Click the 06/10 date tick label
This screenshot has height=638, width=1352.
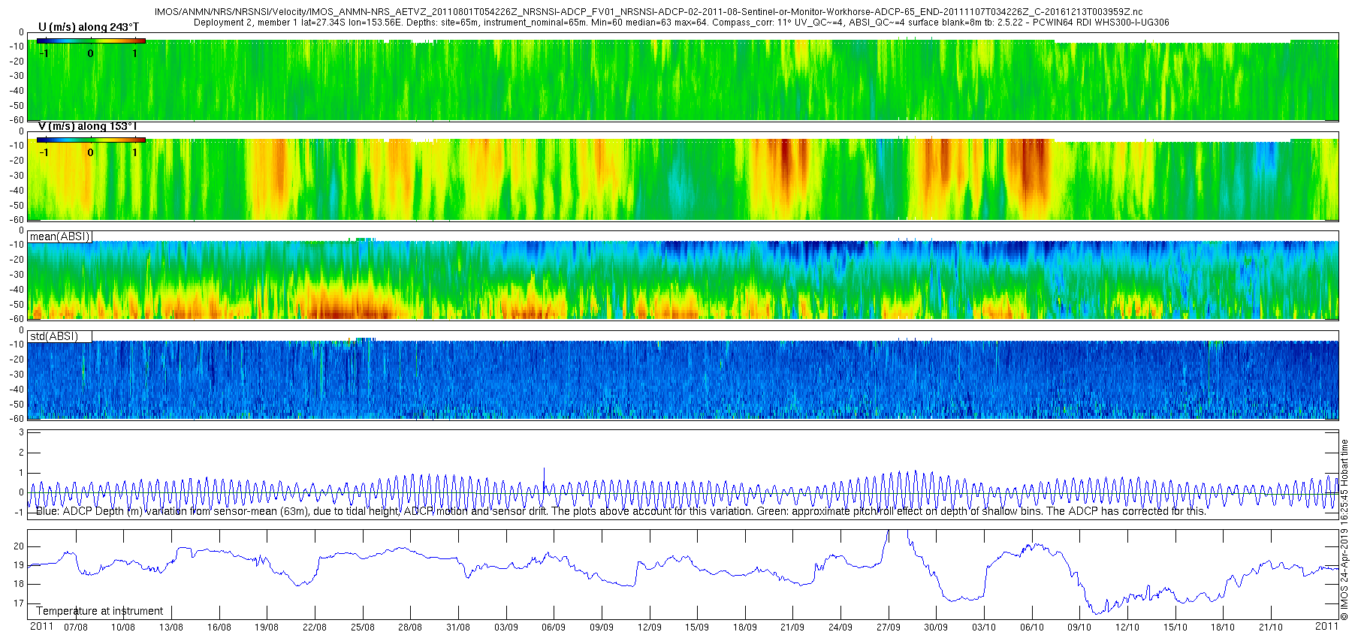[1032, 627]
